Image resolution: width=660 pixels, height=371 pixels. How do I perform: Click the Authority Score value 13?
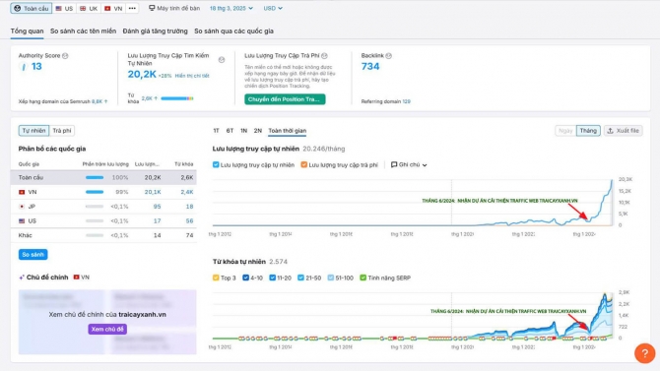36,67
